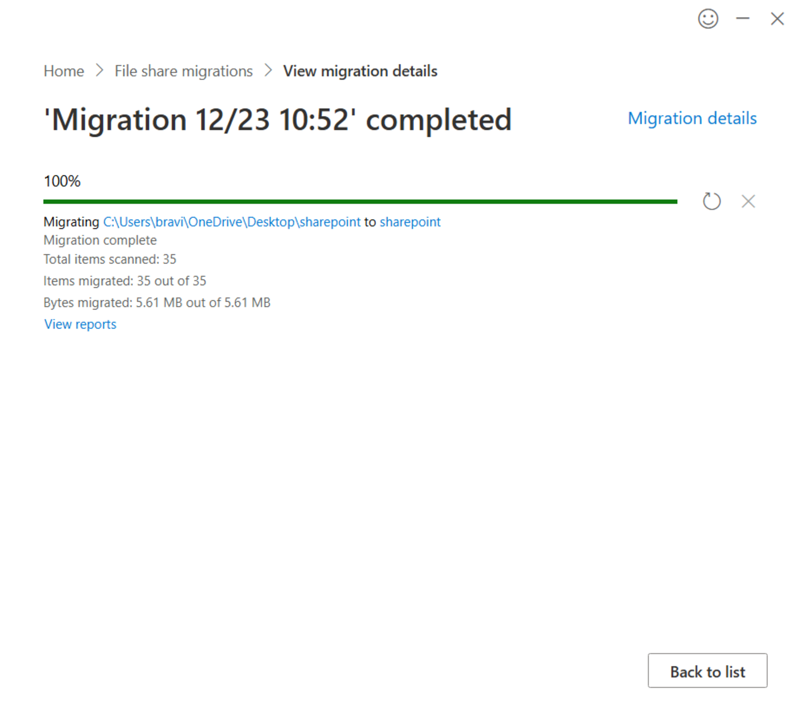
Task: Open File share migrations breadcrumb entry
Action: pyautogui.click(x=183, y=71)
